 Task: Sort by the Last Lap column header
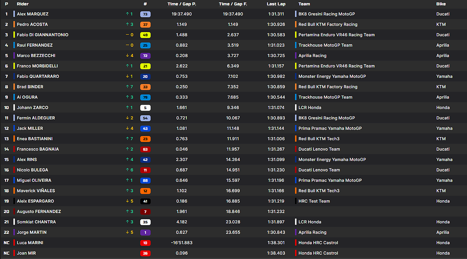click(276, 4)
